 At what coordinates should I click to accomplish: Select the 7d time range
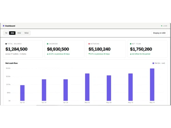coord(6,33)
